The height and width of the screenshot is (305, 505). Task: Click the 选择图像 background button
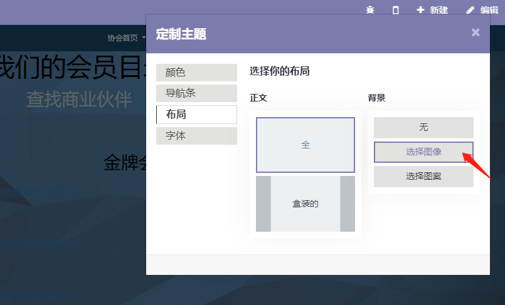click(x=423, y=152)
